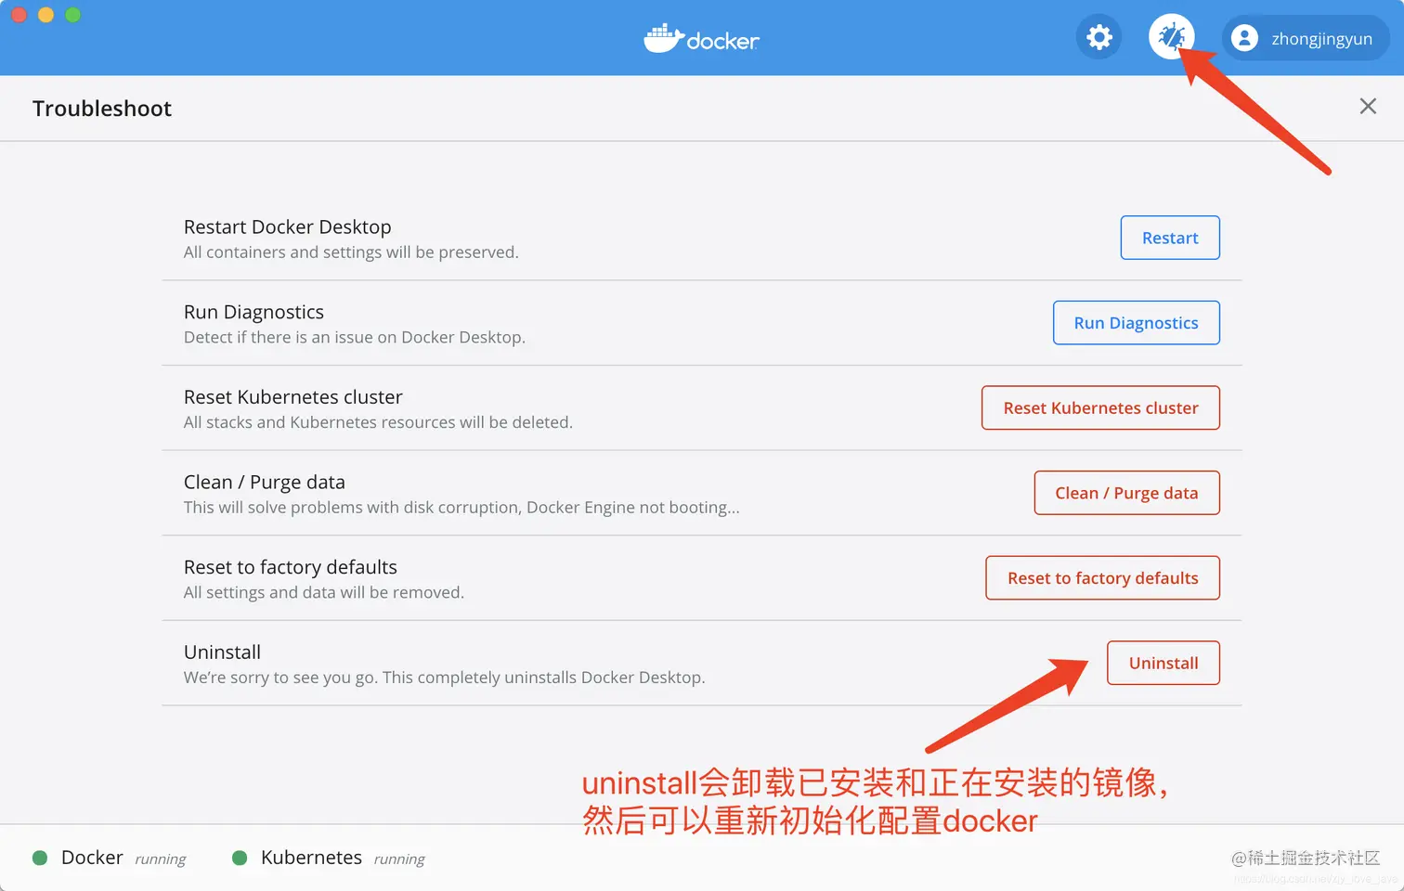Click the green Kubernetes status dot
1404x891 pixels.
(x=240, y=858)
